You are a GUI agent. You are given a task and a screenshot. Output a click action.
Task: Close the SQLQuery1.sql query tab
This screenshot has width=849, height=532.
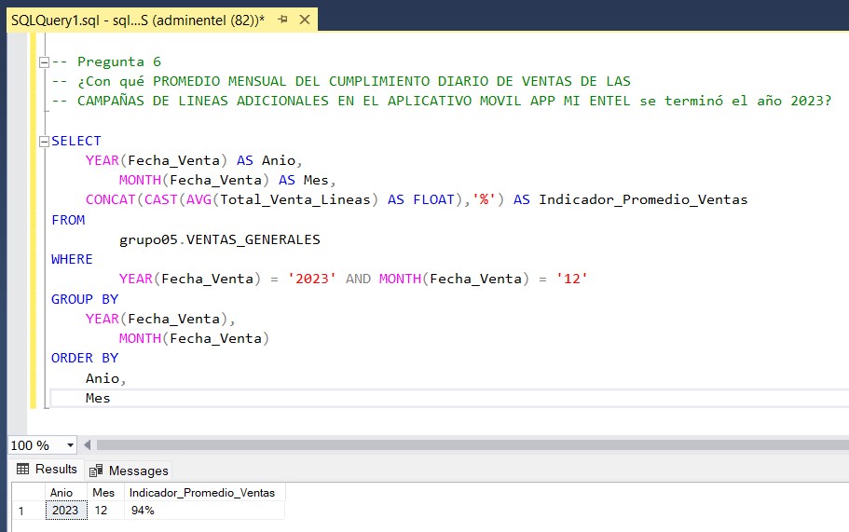click(x=302, y=20)
